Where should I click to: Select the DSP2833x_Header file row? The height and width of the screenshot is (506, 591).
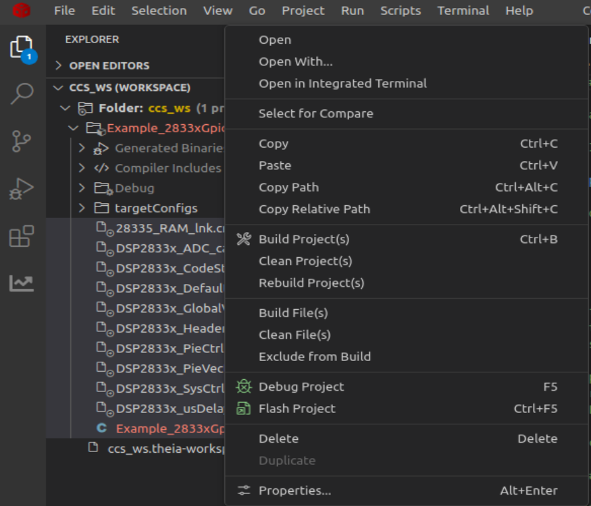[x=135, y=329]
